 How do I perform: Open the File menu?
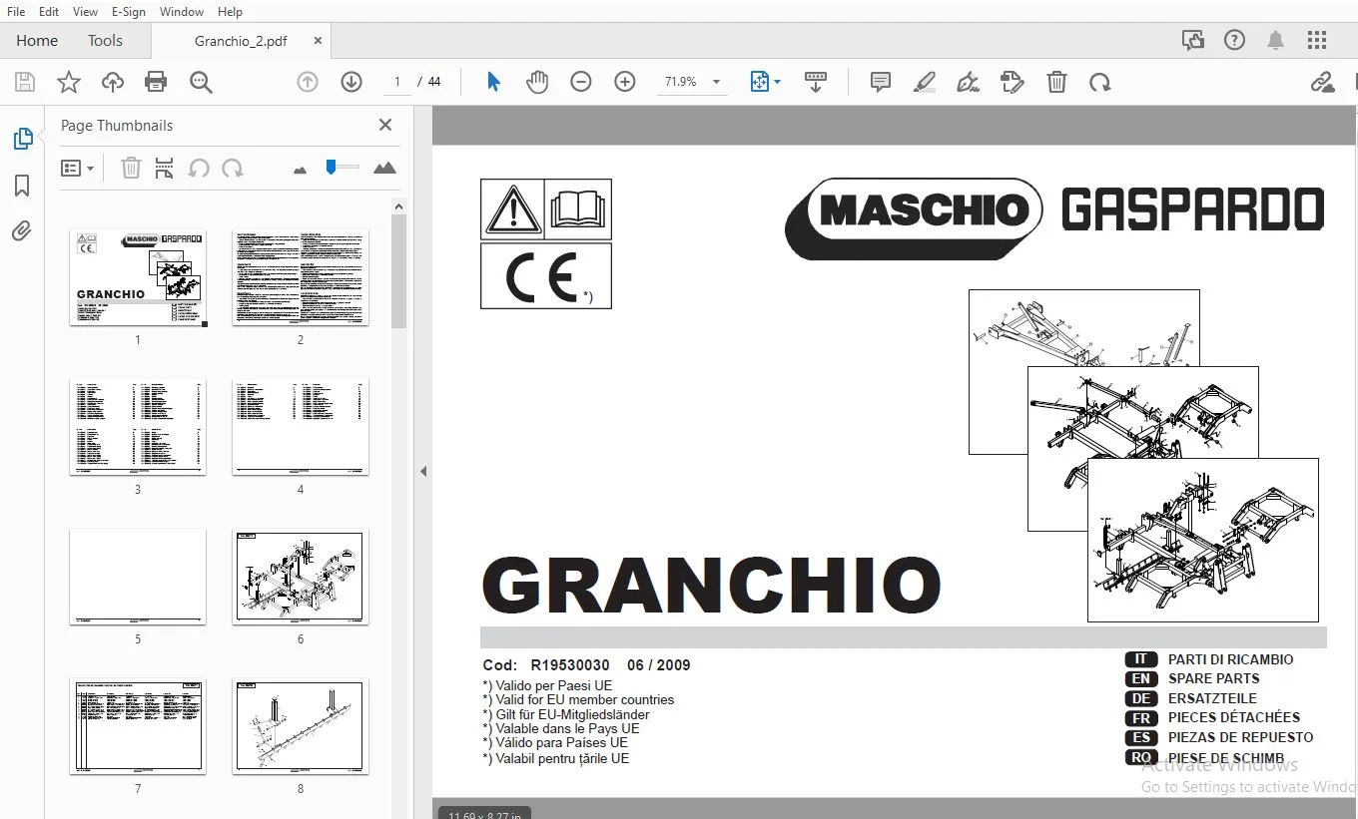coord(16,12)
